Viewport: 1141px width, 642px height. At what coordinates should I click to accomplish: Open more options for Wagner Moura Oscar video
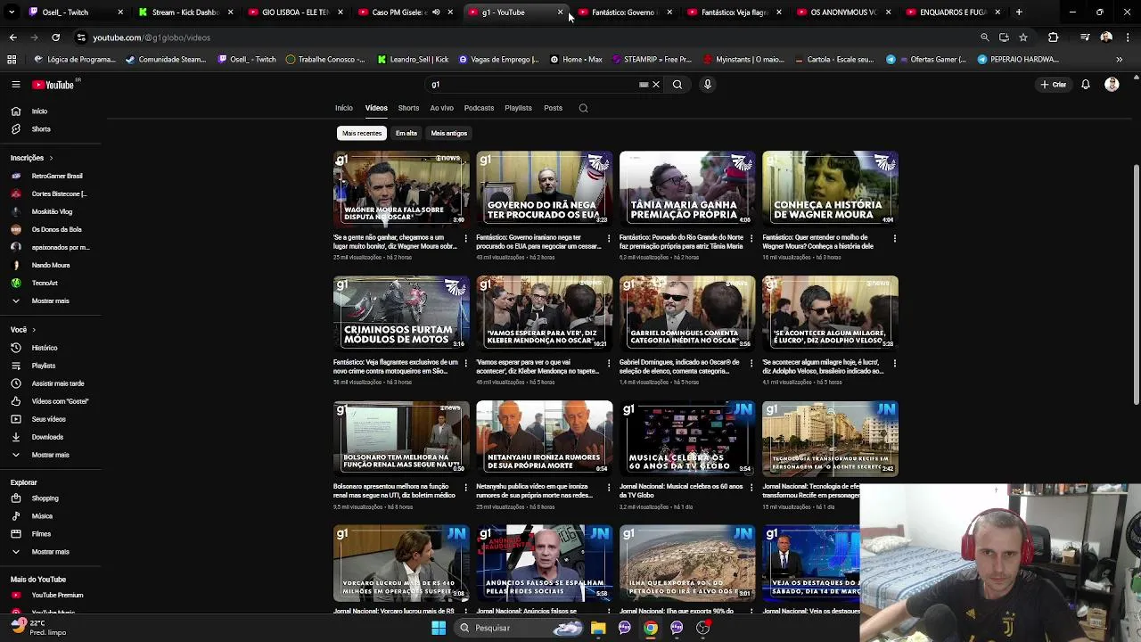465,238
